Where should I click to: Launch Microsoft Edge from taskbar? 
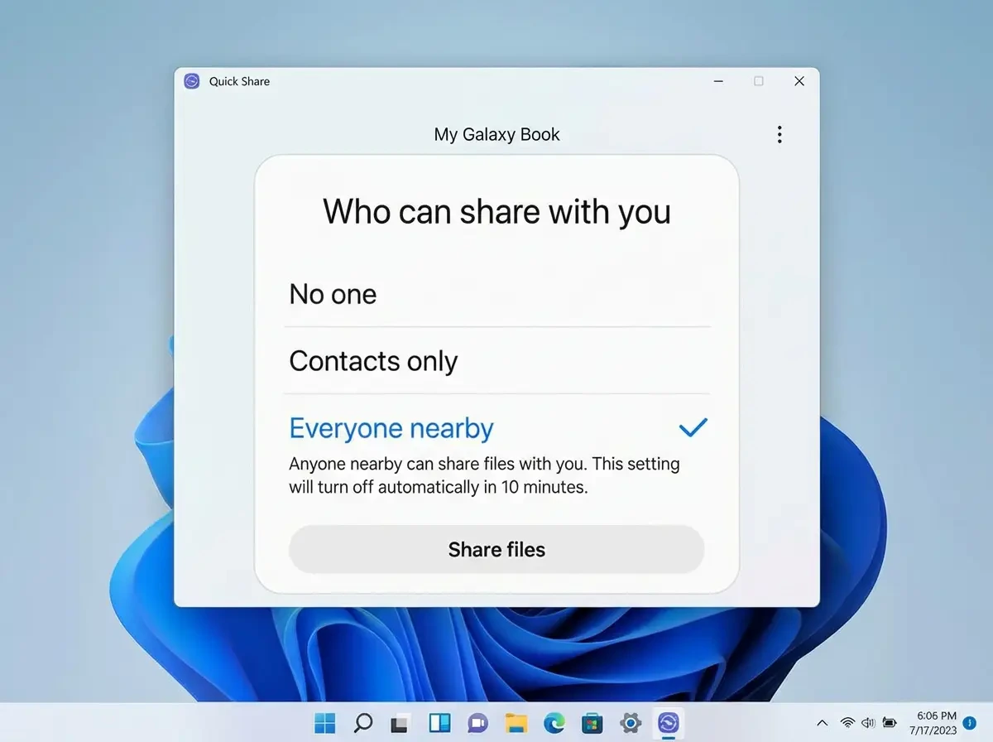point(554,723)
